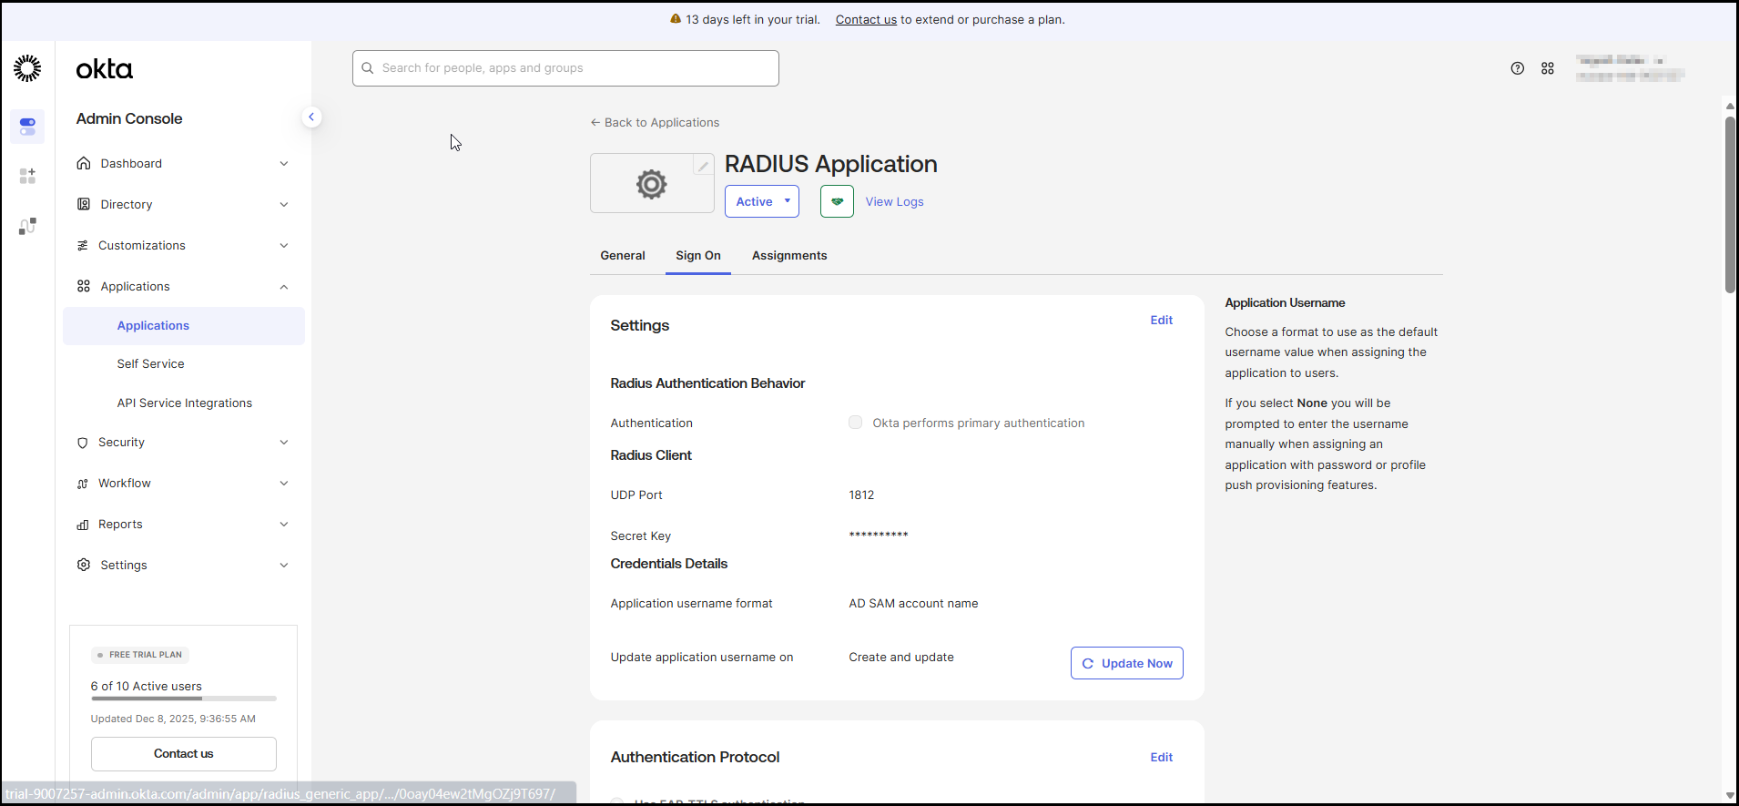Viewport: 1739px width, 806px height.
Task: Click the pencil edit logo icon
Action: pyautogui.click(x=703, y=166)
